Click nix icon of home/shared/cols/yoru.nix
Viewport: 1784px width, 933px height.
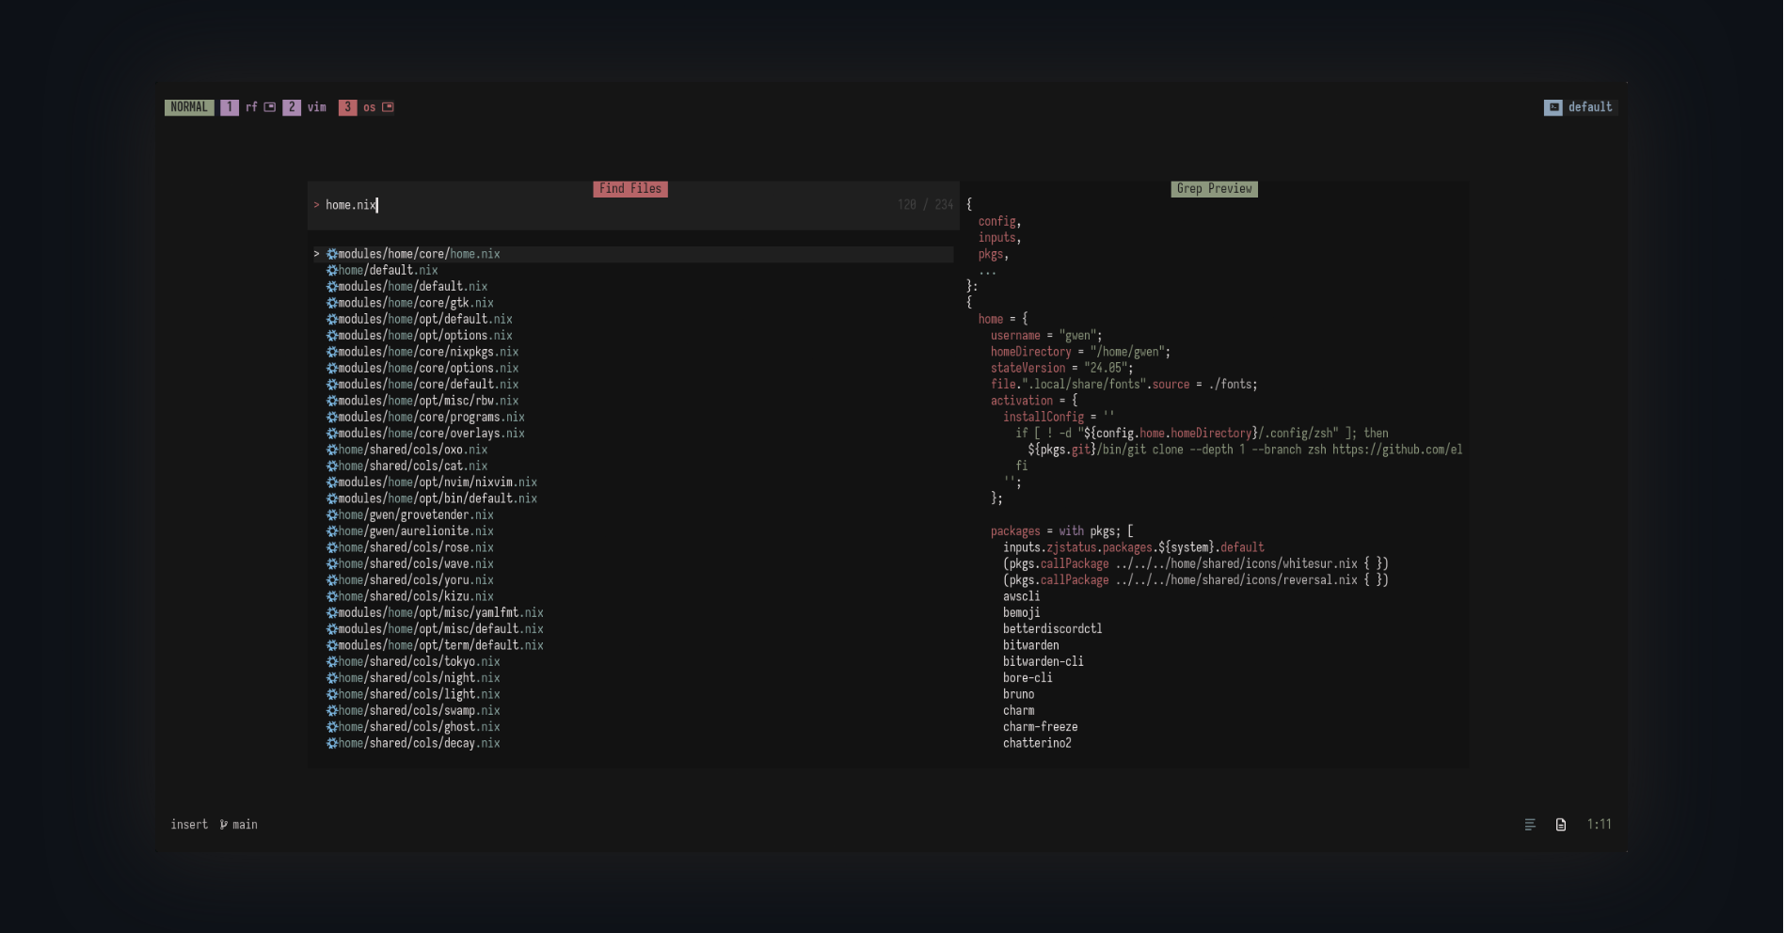click(332, 580)
